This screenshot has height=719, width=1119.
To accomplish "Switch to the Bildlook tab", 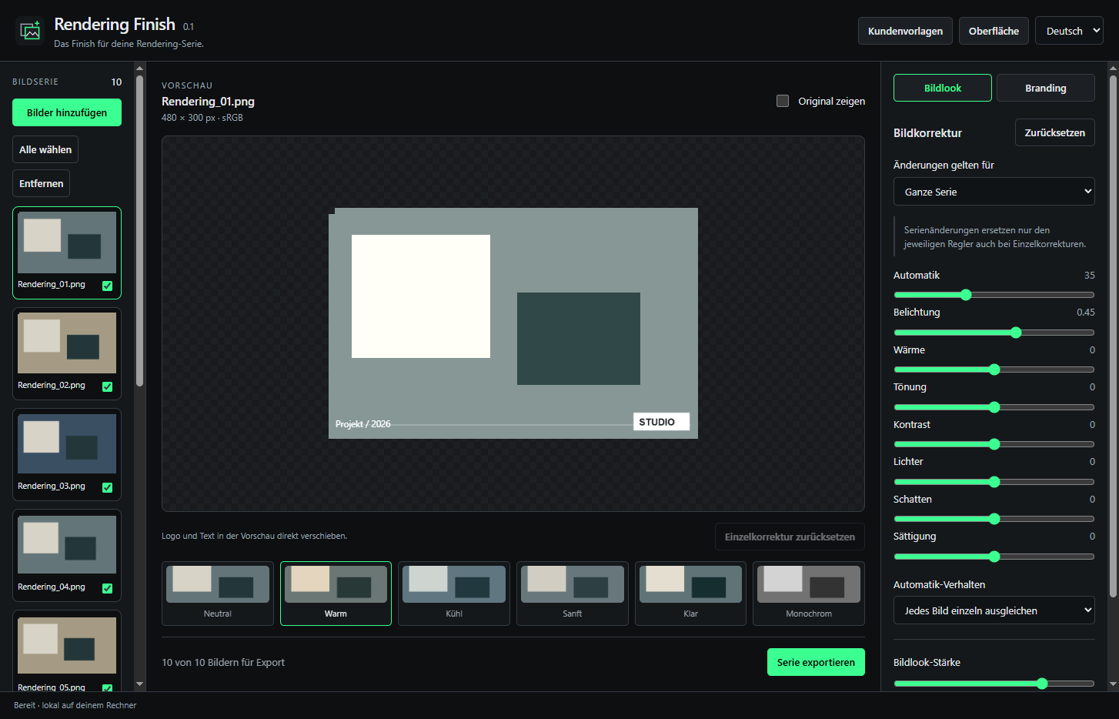I will tap(943, 88).
